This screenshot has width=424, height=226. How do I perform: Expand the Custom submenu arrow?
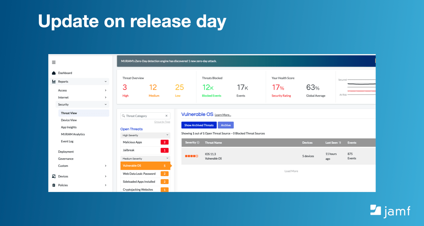pos(106,166)
